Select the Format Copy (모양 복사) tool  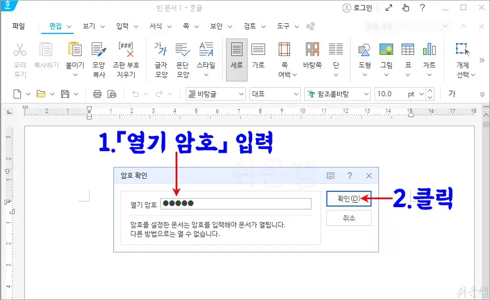tap(99, 49)
